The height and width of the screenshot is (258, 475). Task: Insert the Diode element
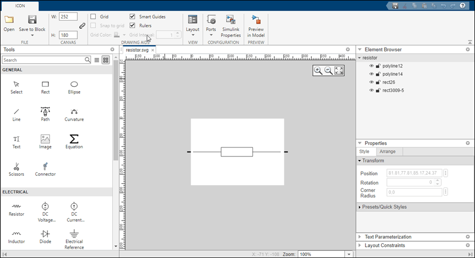[45, 237]
